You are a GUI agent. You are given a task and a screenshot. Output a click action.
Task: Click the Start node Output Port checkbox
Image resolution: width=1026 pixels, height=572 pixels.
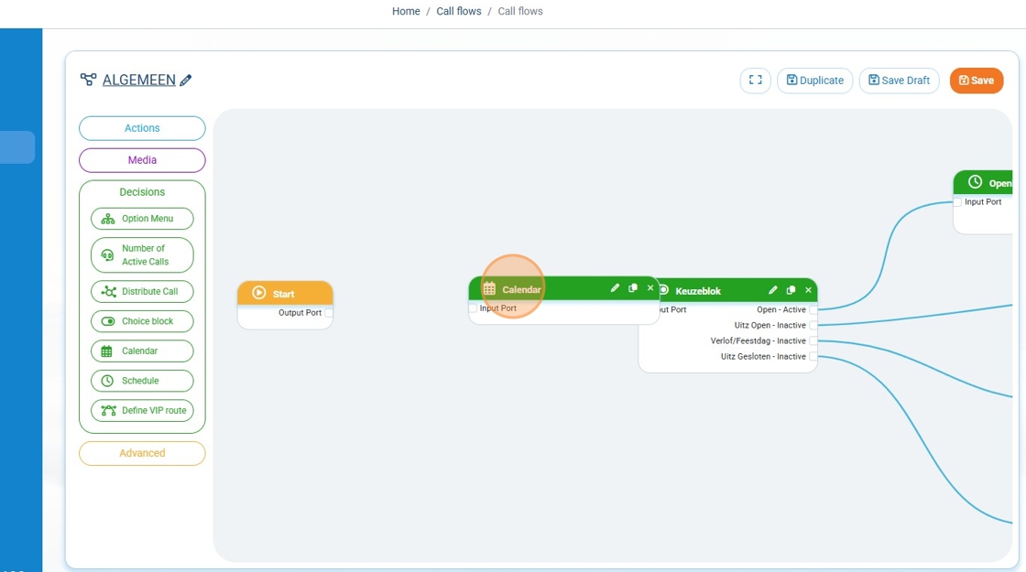[x=329, y=313]
